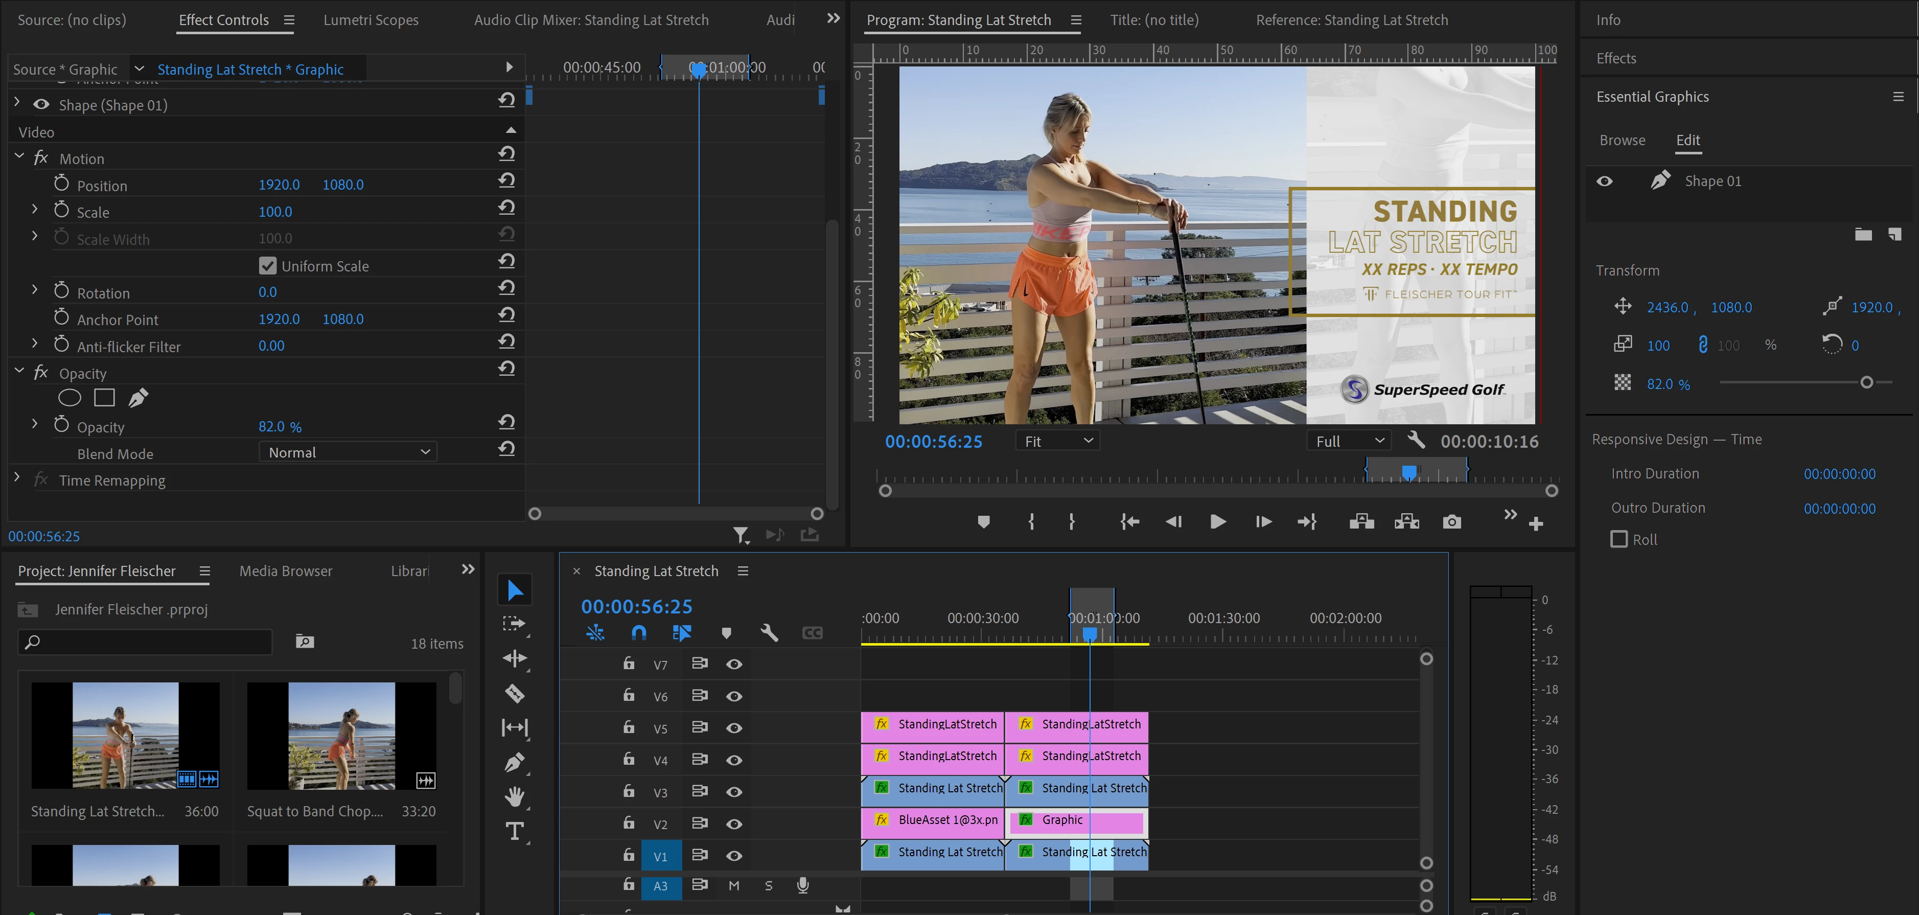Image resolution: width=1919 pixels, height=915 pixels.
Task: Click the Add Marker icon in Program monitor
Action: pyautogui.click(x=983, y=521)
